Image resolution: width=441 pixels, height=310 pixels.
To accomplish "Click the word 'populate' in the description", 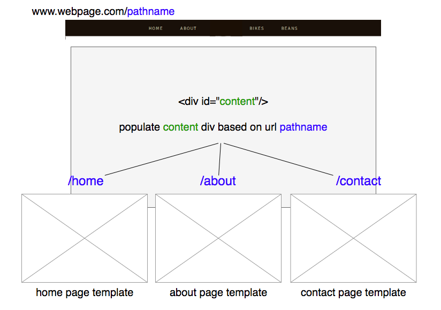I will (x=140, y=127).
